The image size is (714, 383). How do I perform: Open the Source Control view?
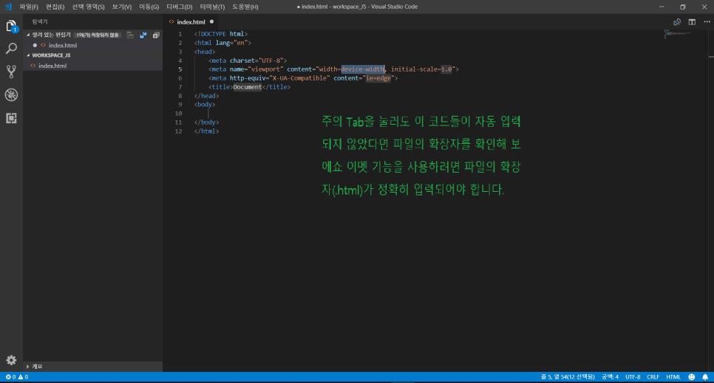(11, 71)
